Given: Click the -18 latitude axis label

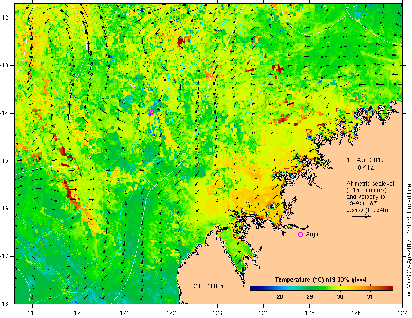Looking at the screenshot, I should (x=5, y=304).
